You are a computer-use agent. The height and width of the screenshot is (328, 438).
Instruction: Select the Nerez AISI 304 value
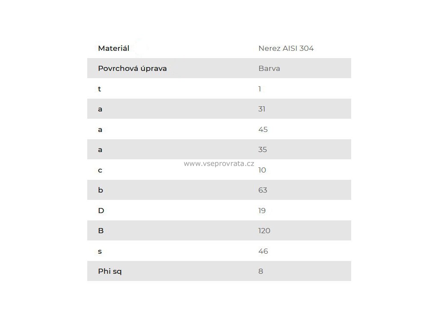[x=286, y=48]
